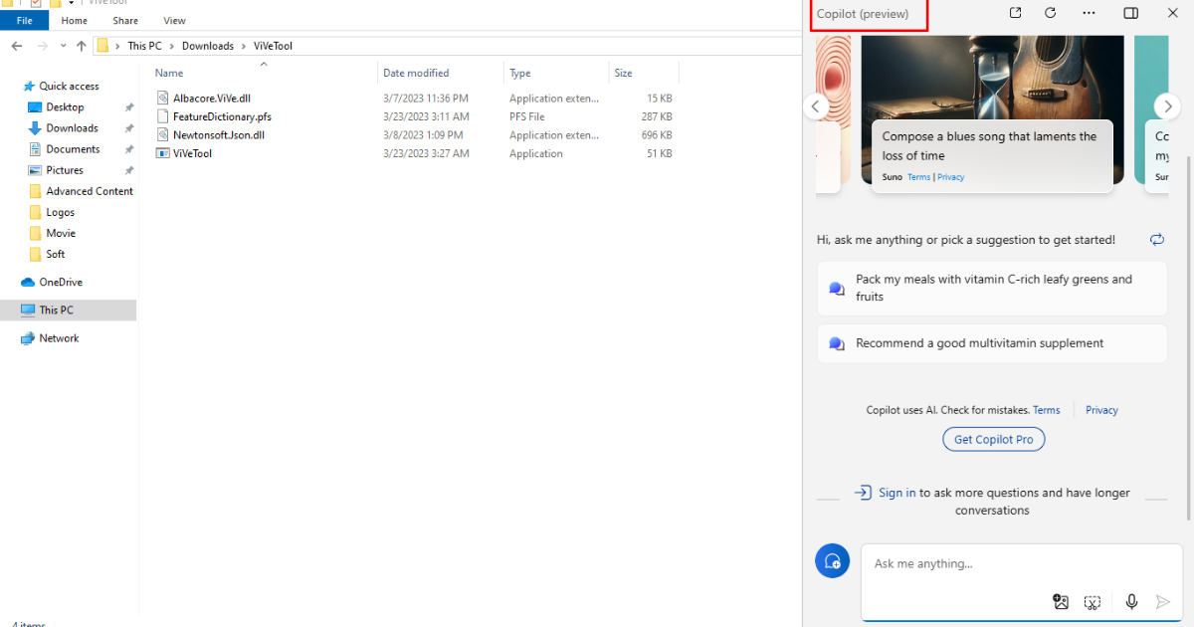Click the Copilot refresh icon
This screenshot has height=627, width=1194.
pos(1050,13)
